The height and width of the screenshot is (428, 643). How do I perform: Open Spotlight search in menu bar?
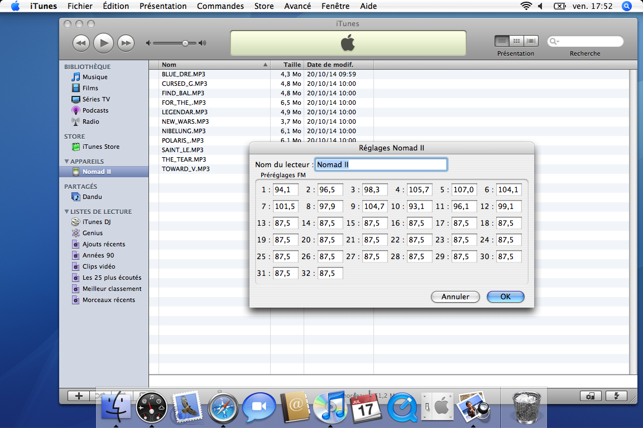627,6
